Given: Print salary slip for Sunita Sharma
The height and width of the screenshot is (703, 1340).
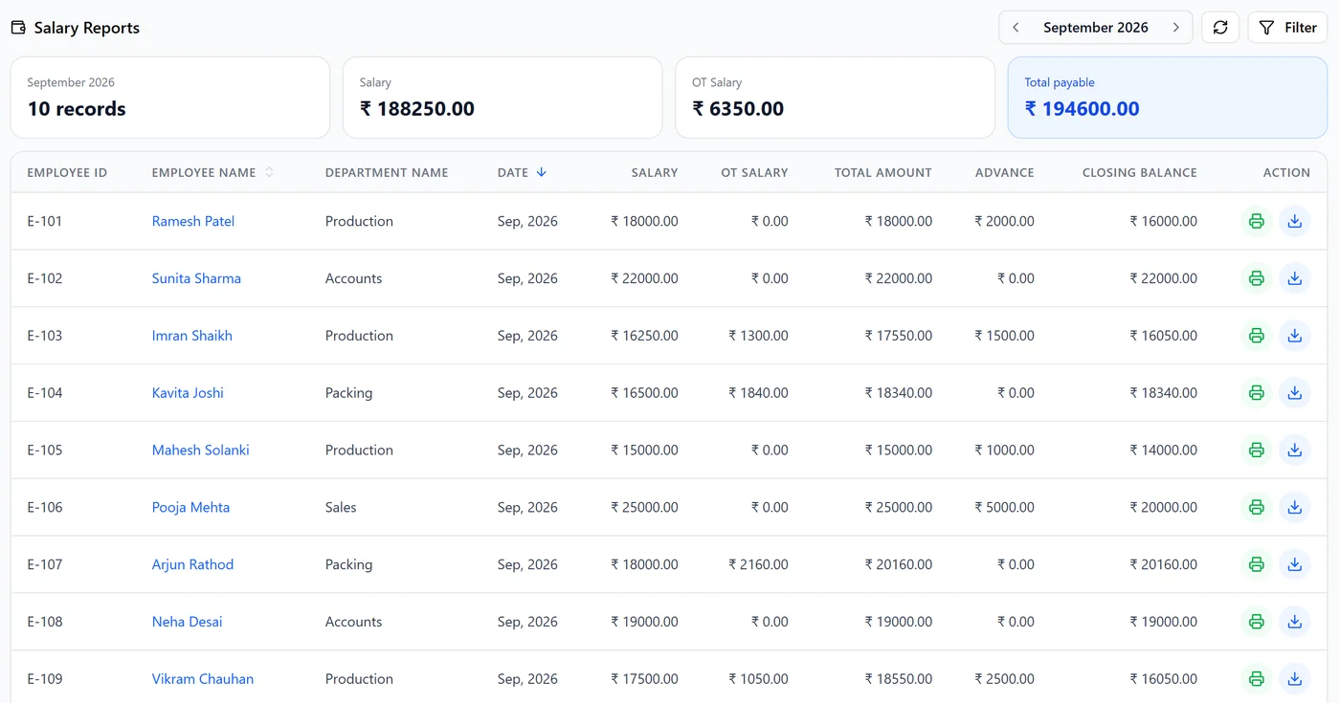Looking at the screenshot, I should tap(1257, 278).
